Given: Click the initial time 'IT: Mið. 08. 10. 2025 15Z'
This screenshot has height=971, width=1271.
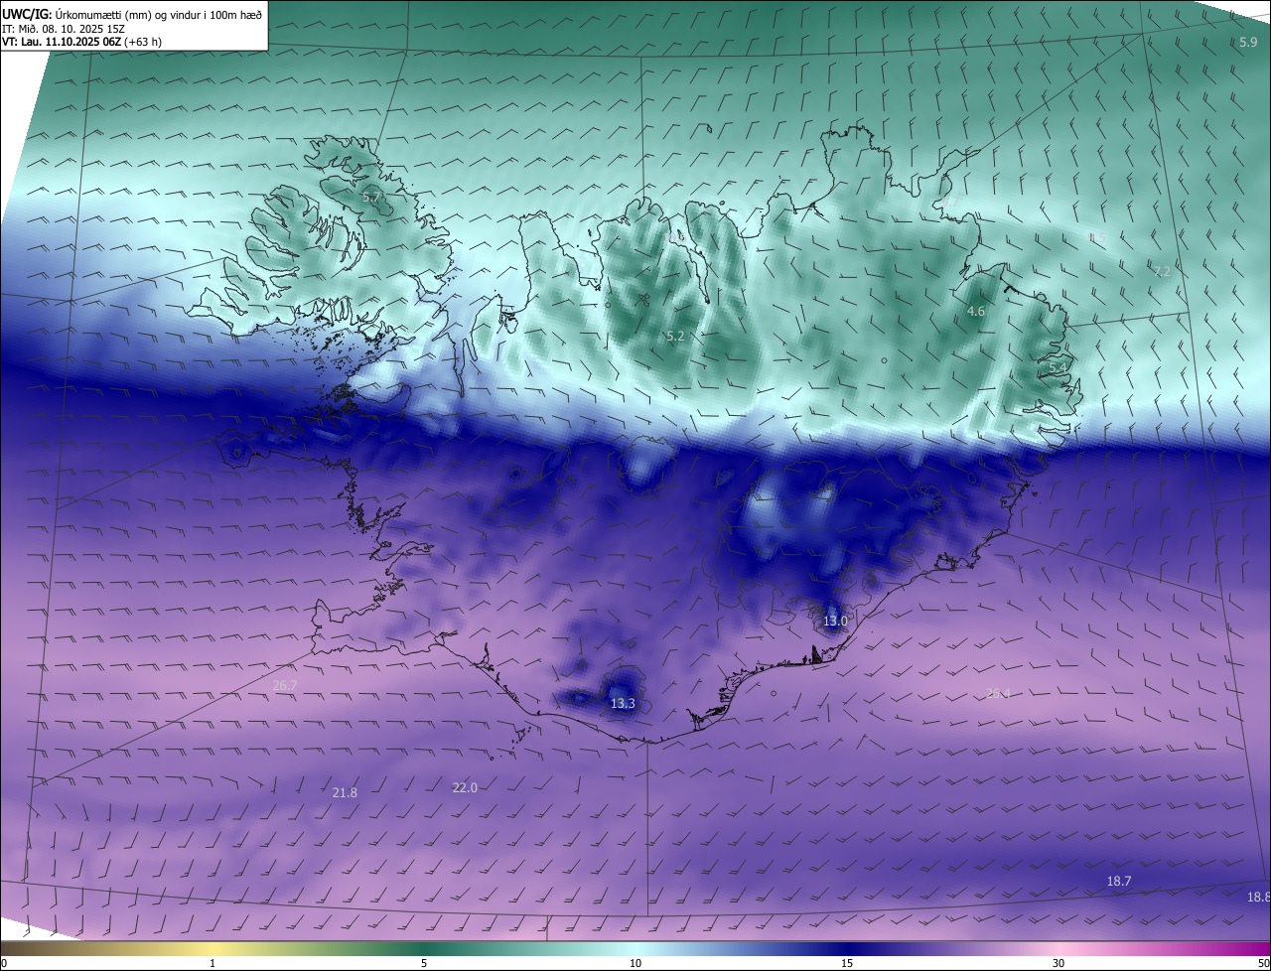Looking at the screenshot, I should (62, 29).
